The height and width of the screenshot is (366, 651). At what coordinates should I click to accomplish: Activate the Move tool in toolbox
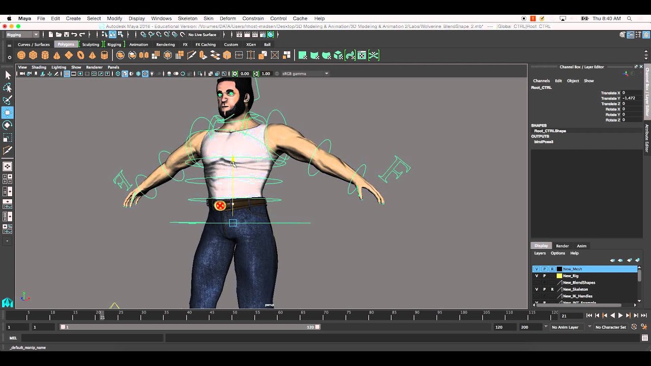click(8, 112)
